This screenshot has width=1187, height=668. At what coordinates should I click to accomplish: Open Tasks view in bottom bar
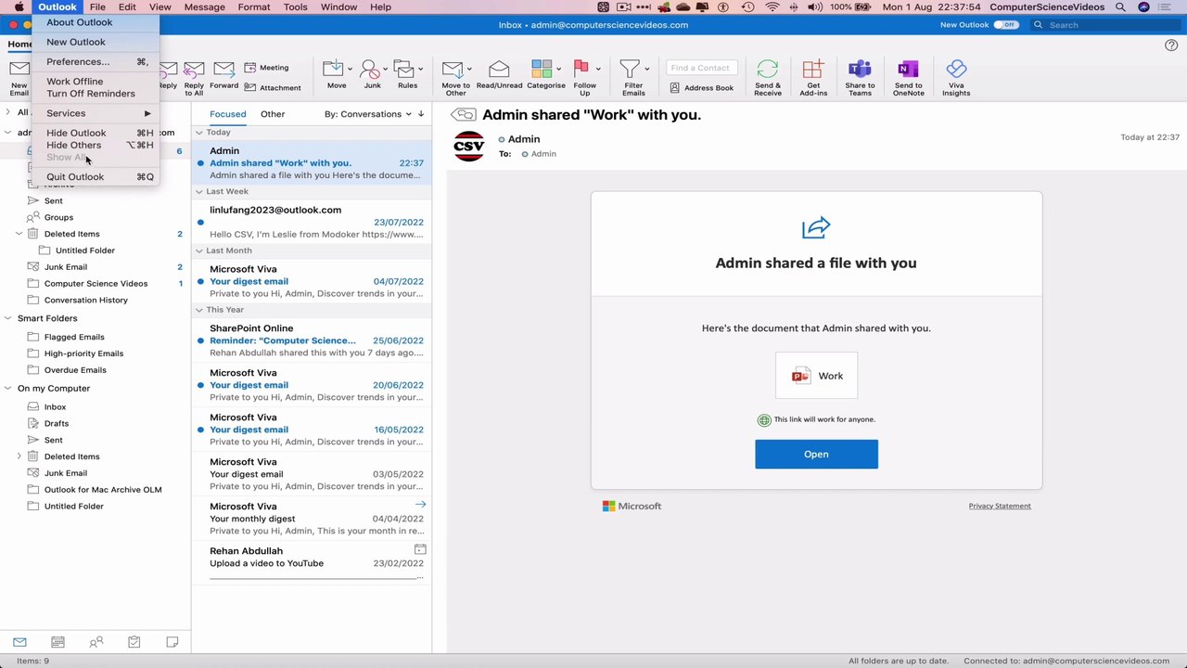[x=134, y=642]
